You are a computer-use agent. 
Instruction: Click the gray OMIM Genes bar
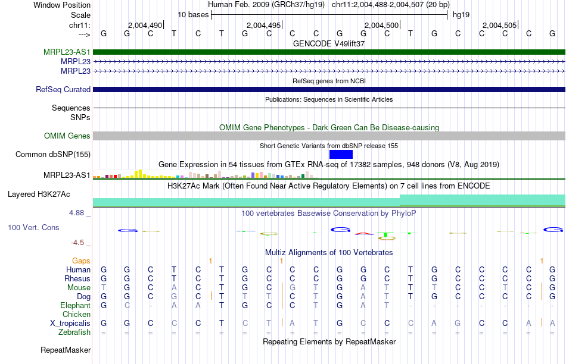(x=329, y=136)
